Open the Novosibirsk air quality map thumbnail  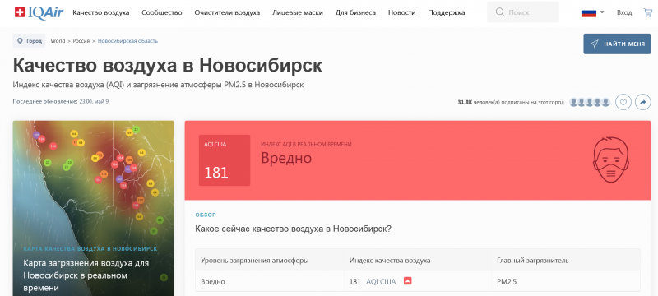(93, 208)
